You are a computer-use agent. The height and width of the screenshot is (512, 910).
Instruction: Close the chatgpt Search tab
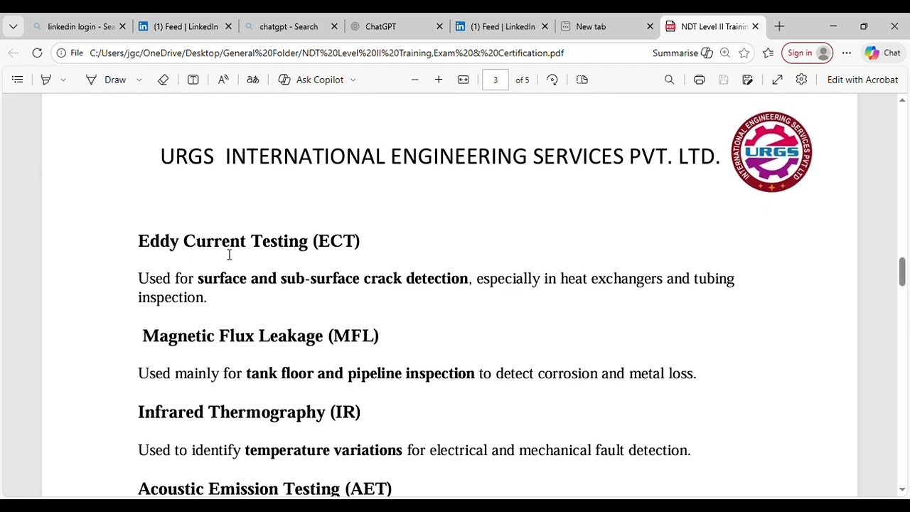point(334,26)
